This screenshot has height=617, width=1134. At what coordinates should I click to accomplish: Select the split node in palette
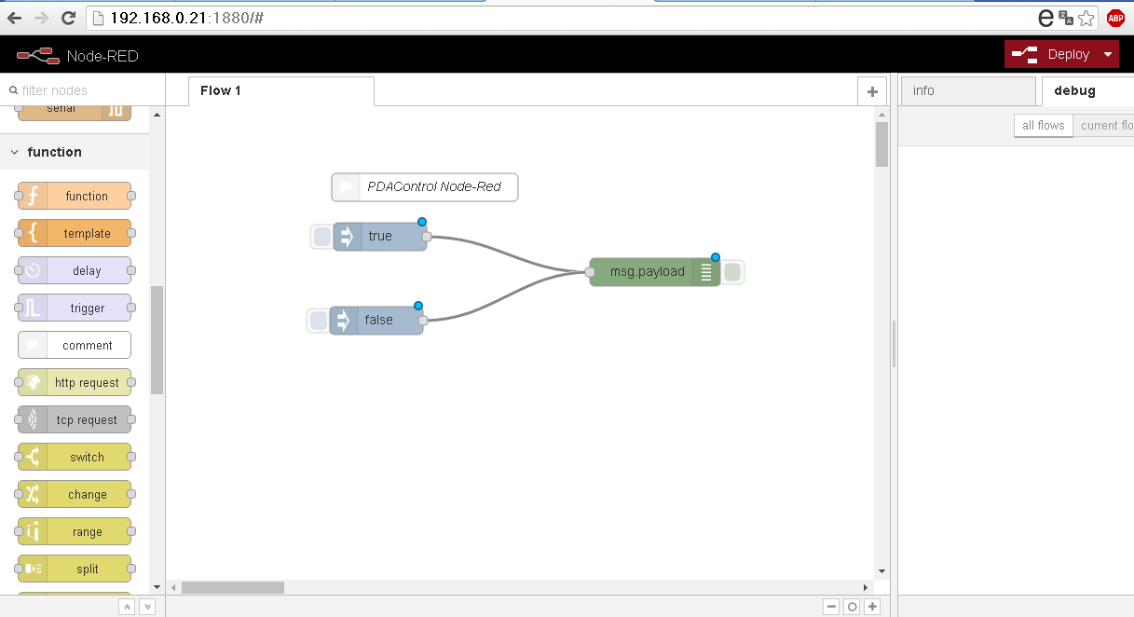(75, 569)
